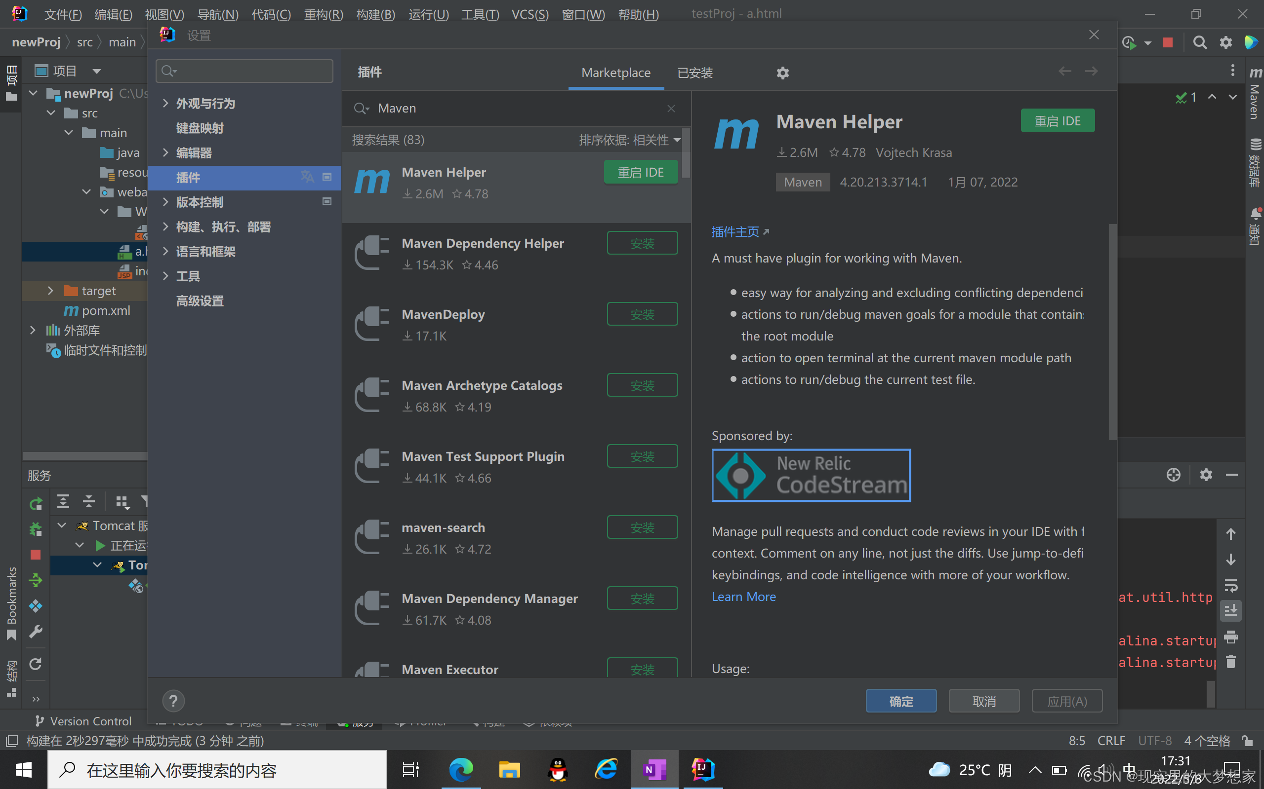This screenshot has height=789, width=1264.
Task: Expand 版本控制 settings category
Action: tap(165, 202)
